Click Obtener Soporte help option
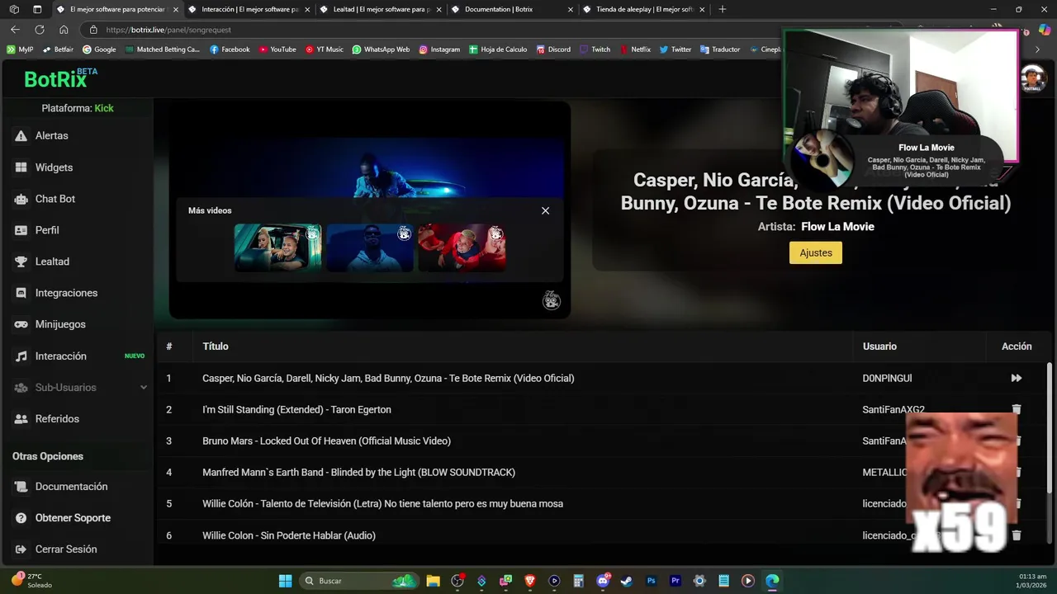Image resolution: width=1057 pixels, height=594 pixels. 73,518
